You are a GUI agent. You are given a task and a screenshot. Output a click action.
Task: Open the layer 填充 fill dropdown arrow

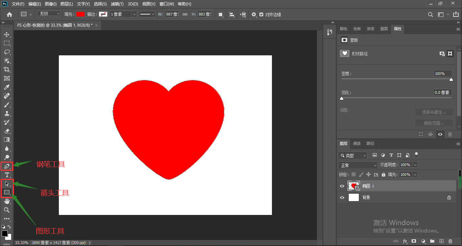415,174
